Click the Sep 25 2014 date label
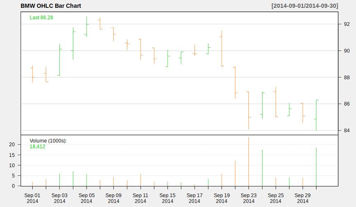Screen dimensions: 356x207 [276, 198]
